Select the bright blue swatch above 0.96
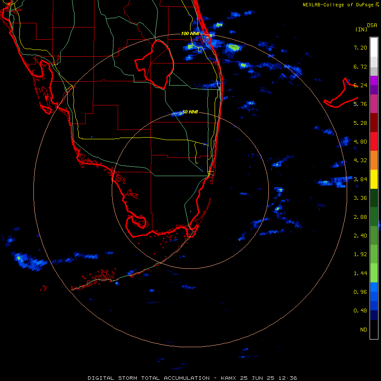Viewport: 381px width, 381px height. click(374, 287)
